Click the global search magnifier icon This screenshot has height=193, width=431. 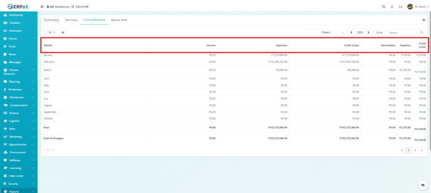coord(383,7)
